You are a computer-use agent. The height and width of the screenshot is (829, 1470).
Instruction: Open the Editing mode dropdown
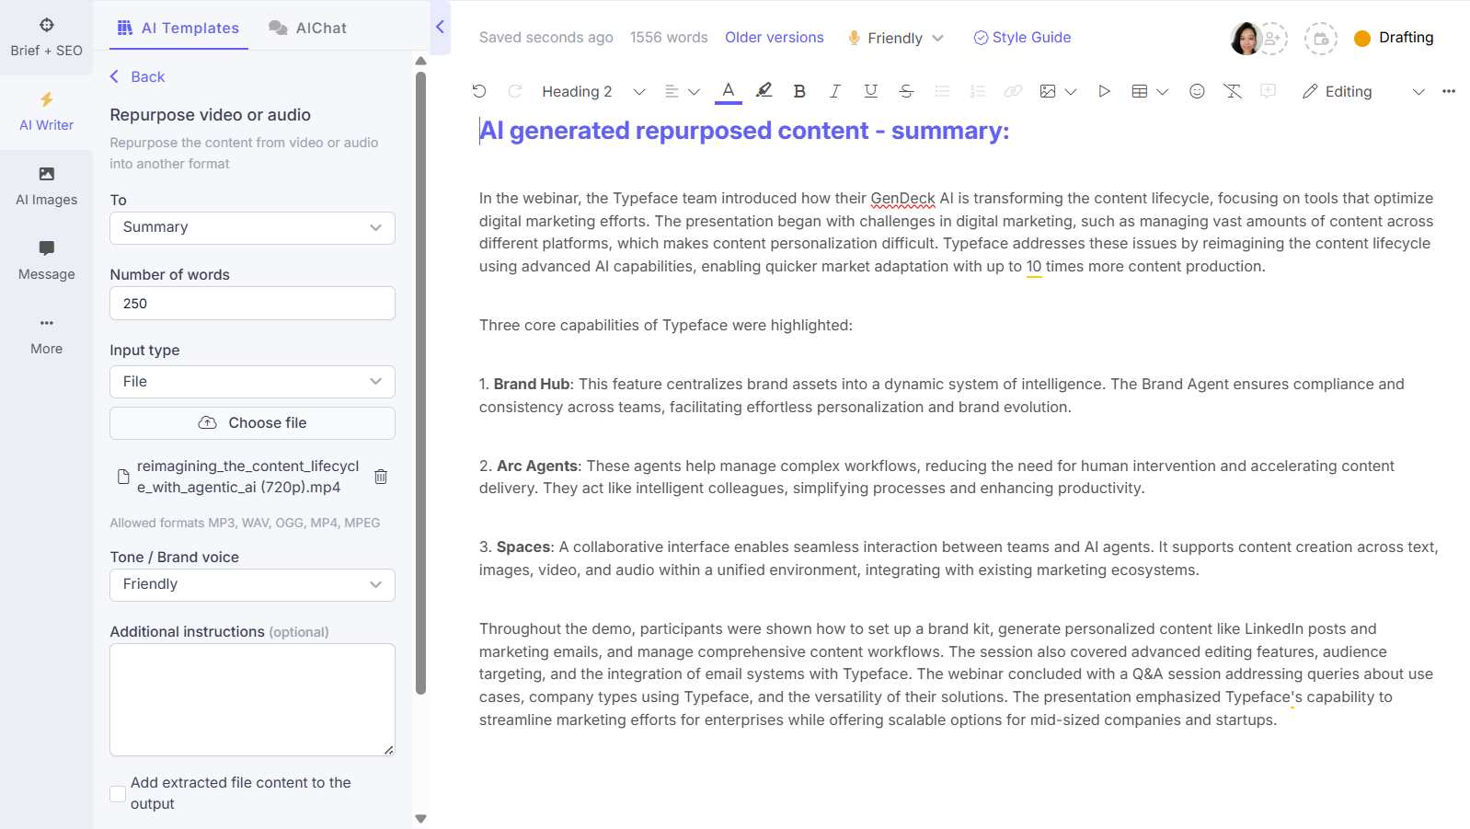point(1364,91)
